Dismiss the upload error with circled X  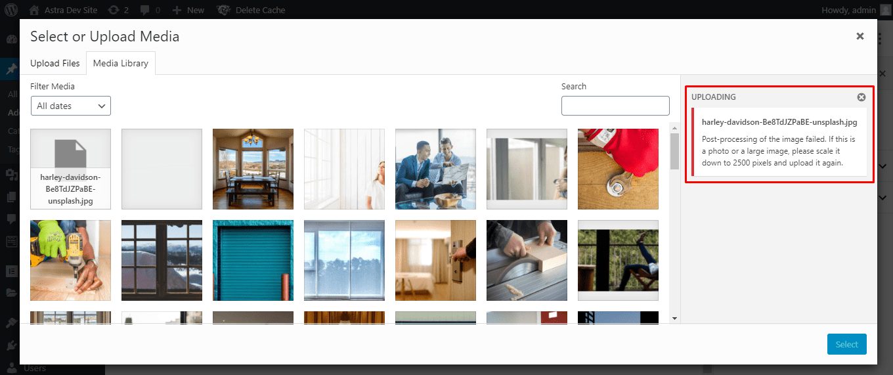point(861,97)
